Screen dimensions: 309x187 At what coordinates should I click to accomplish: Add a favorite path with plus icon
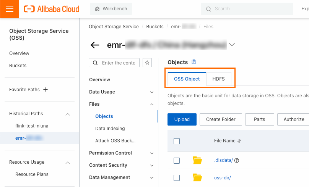pyautogui.click(x=46, y=90)
